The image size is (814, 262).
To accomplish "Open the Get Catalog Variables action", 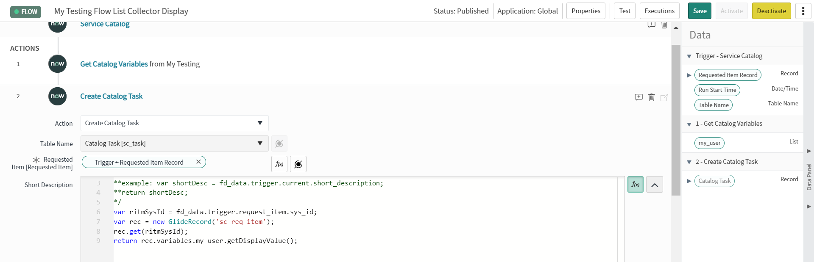I will coord(114,64).
